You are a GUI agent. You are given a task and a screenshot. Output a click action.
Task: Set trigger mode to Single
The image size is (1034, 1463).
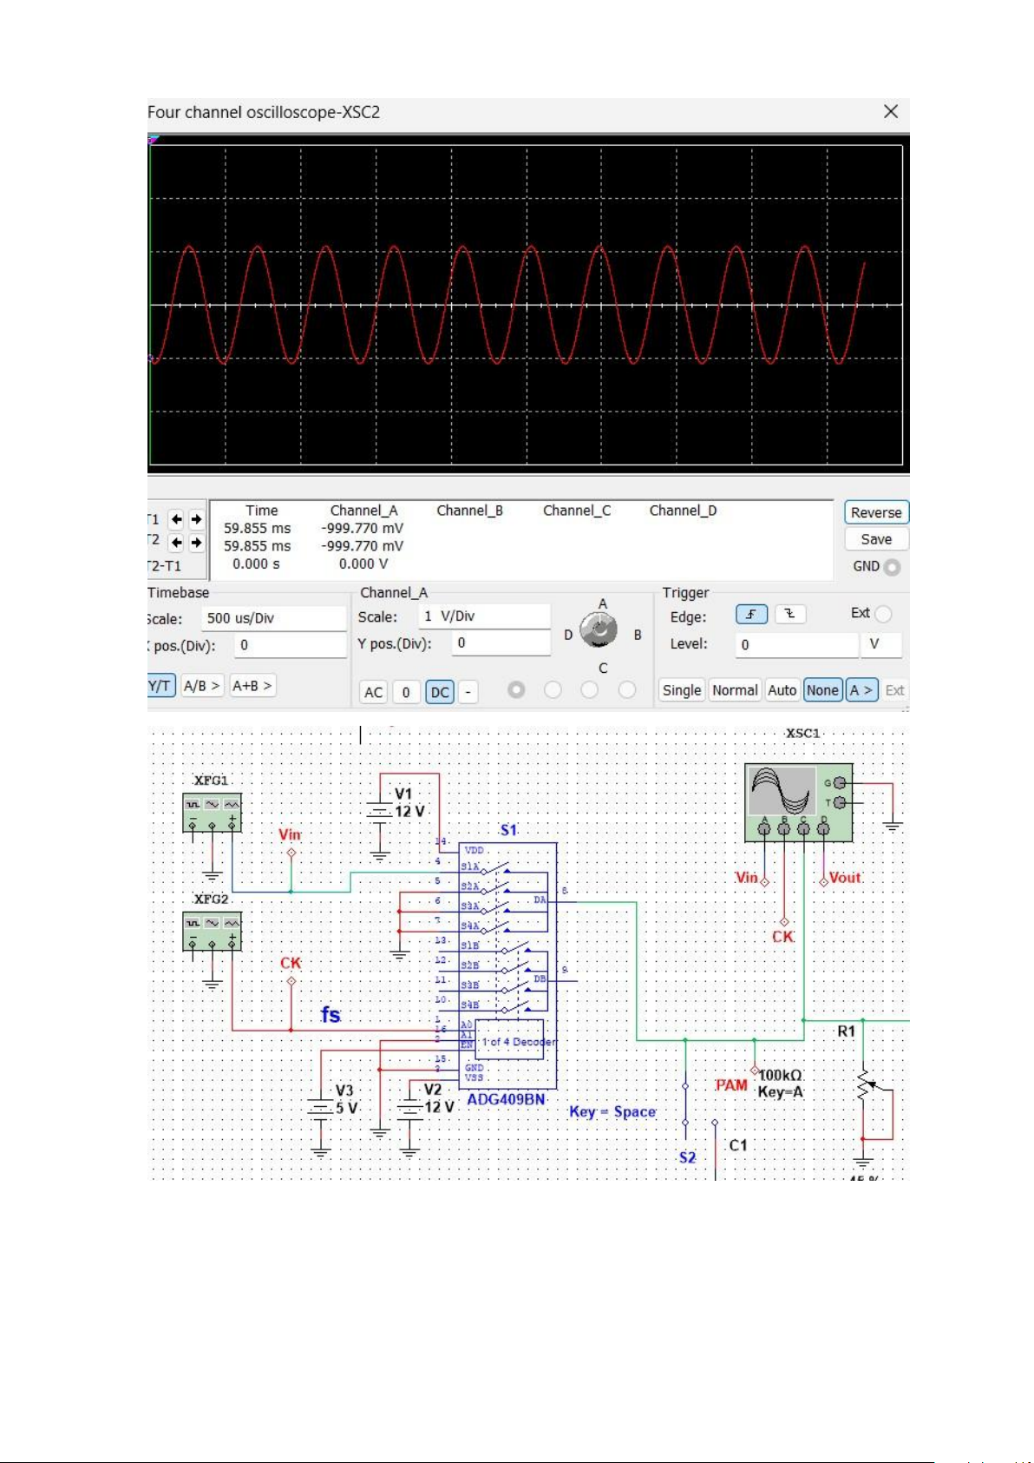coord(682,690)
